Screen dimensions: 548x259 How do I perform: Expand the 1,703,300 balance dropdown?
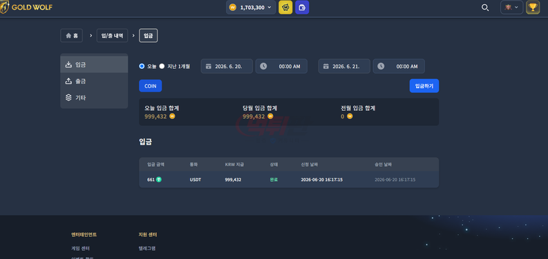pyautogui.click(x=251, y=8)
